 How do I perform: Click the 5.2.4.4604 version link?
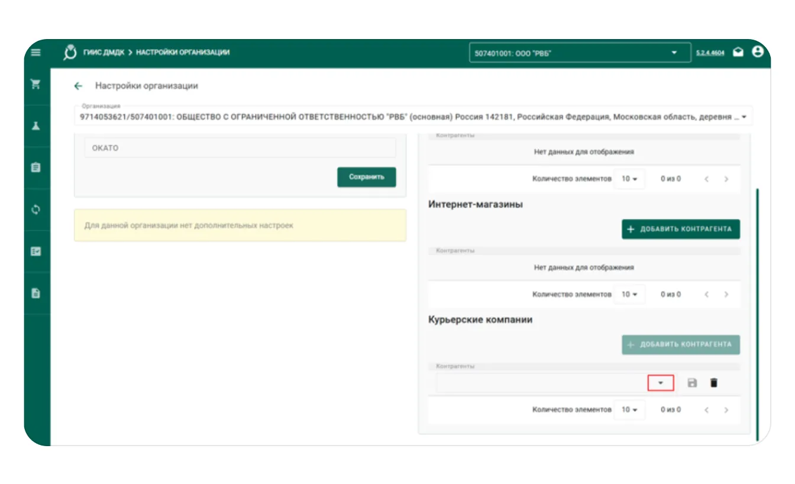[x=710, y=53]
